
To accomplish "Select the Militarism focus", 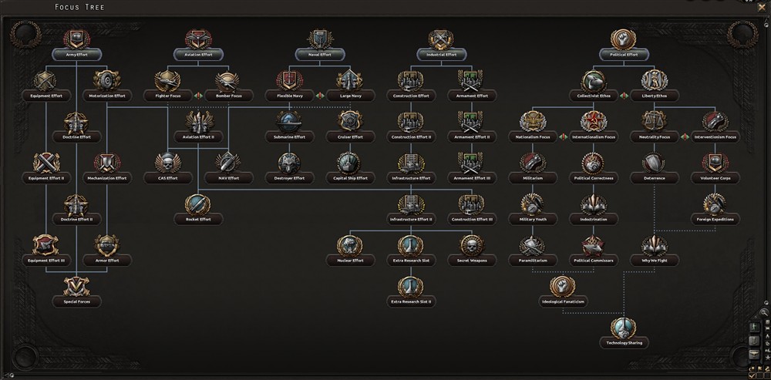I will 533,163.
